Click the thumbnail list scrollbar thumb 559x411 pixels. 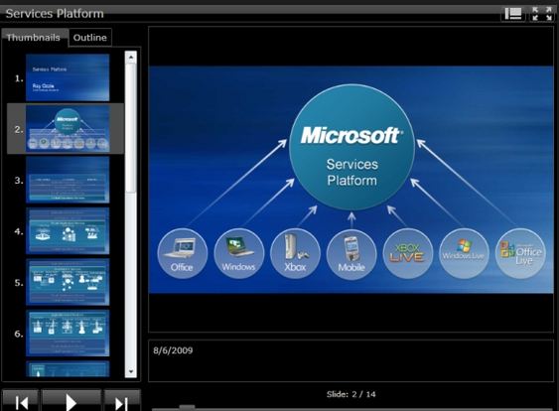tap(131, 128)
